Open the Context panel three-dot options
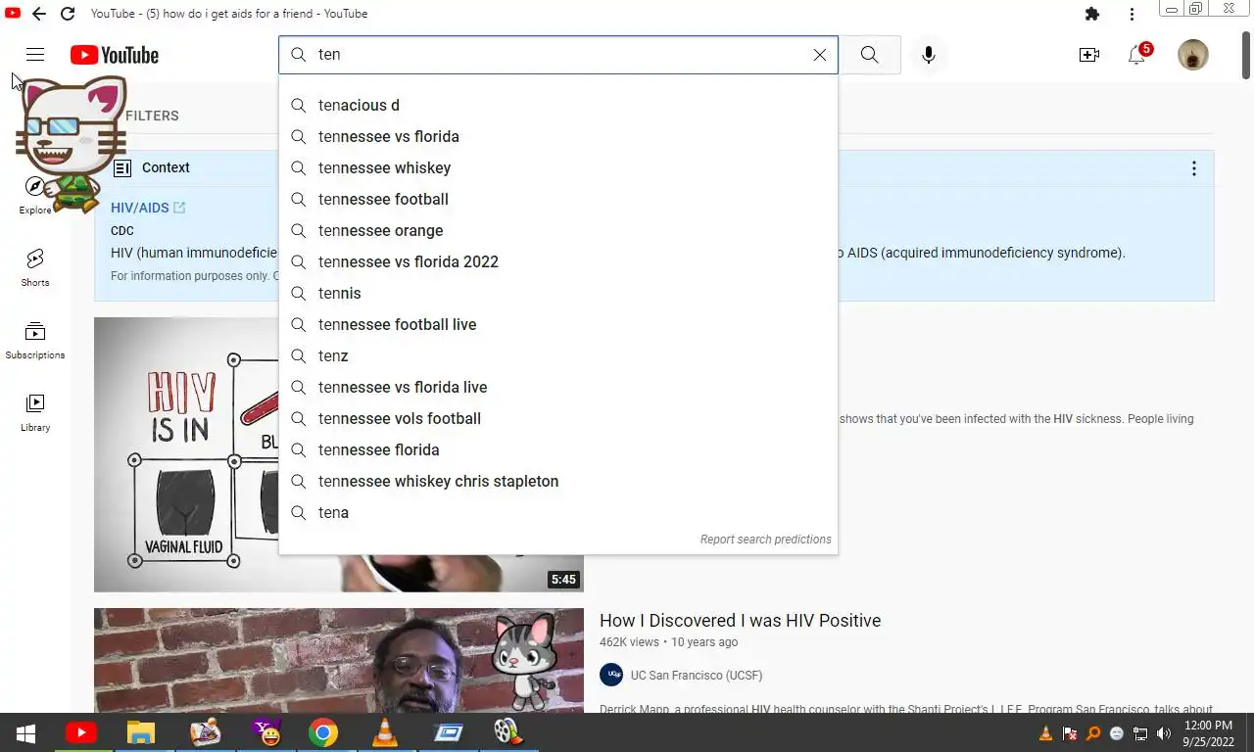 (x=1193, y=168)
